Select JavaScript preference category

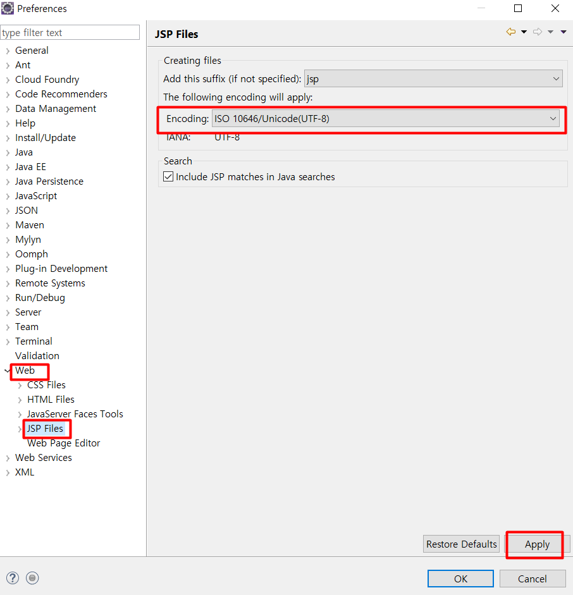pos(35,196)
